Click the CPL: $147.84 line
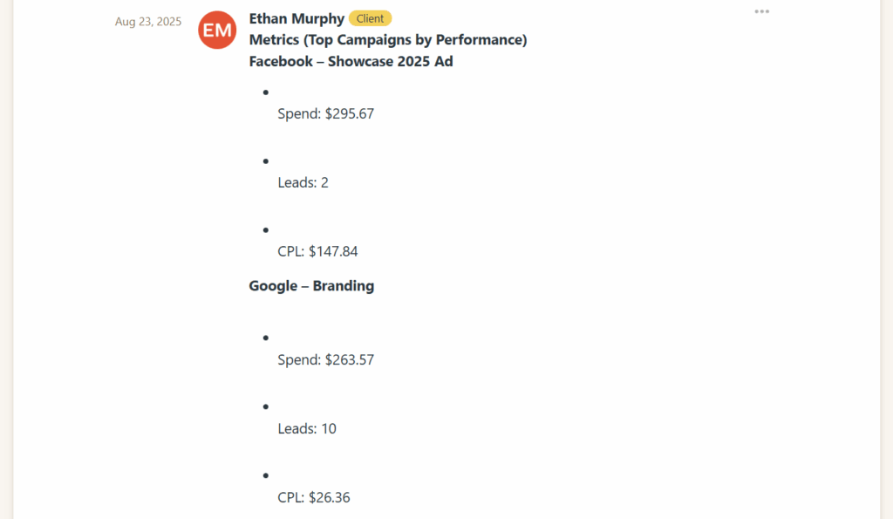893x519 pixels. (317, 251)
